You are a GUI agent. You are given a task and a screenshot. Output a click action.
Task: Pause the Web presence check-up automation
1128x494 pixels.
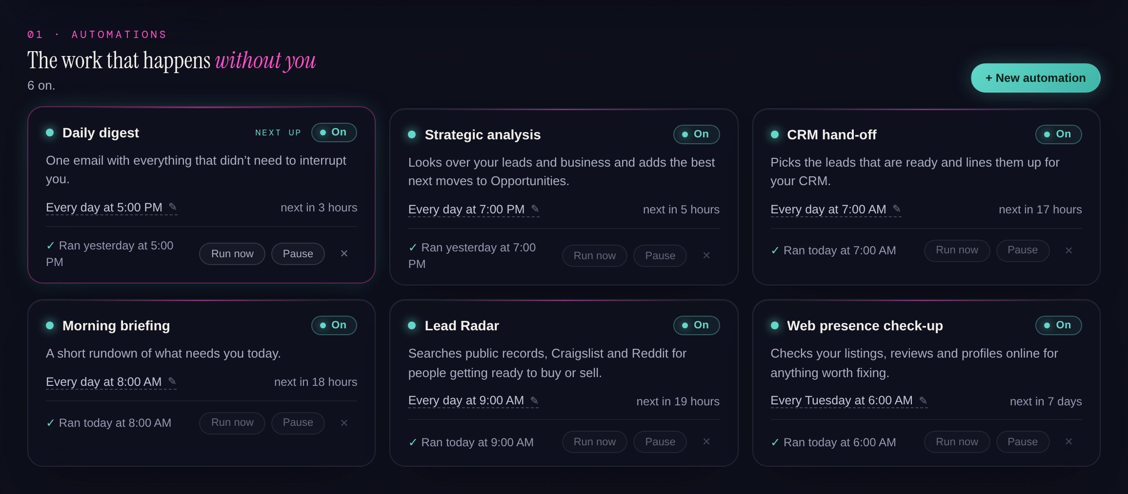pos(1023,442)
